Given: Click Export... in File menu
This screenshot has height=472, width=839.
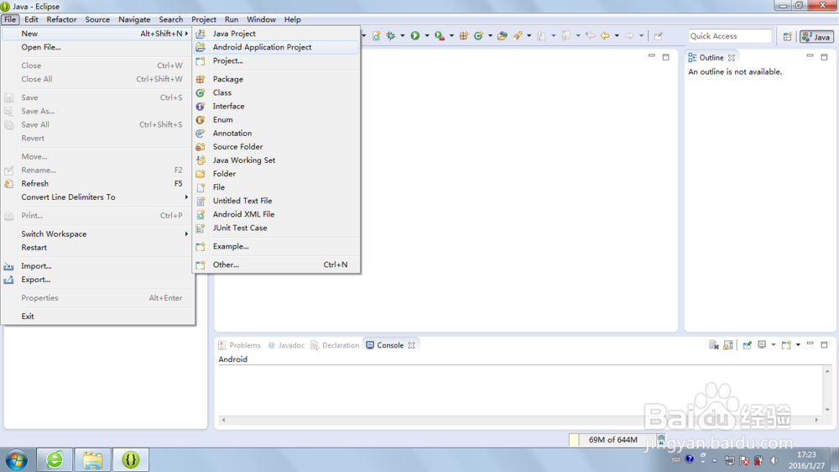Looking at the screenshot, I should coord(98,280).
